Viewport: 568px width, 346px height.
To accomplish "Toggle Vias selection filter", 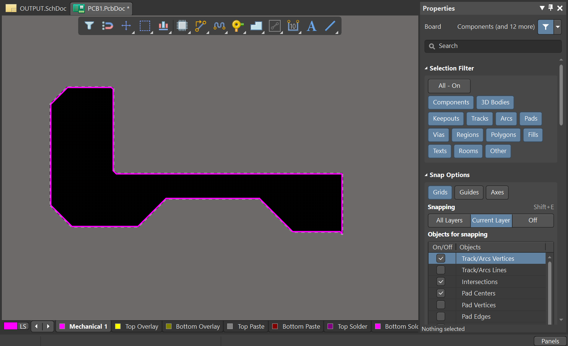I will click(x=439, y=135).
